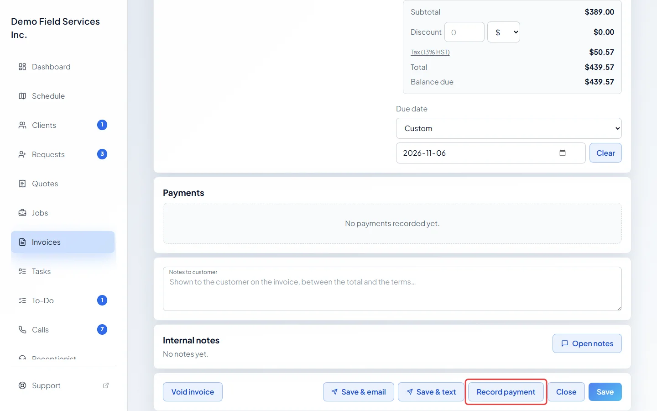Screen dimensions: 657x411
Task: Click the Open notes button
Action: [587, 343]
